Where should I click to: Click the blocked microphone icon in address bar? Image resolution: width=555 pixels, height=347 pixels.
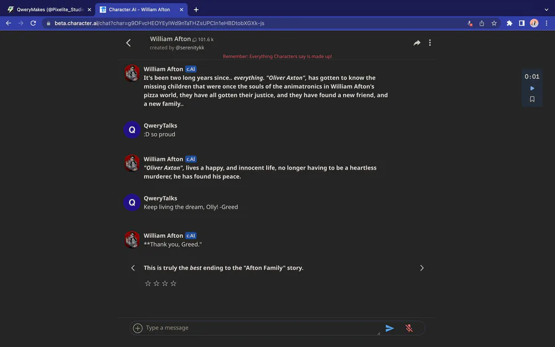[470, 23]
